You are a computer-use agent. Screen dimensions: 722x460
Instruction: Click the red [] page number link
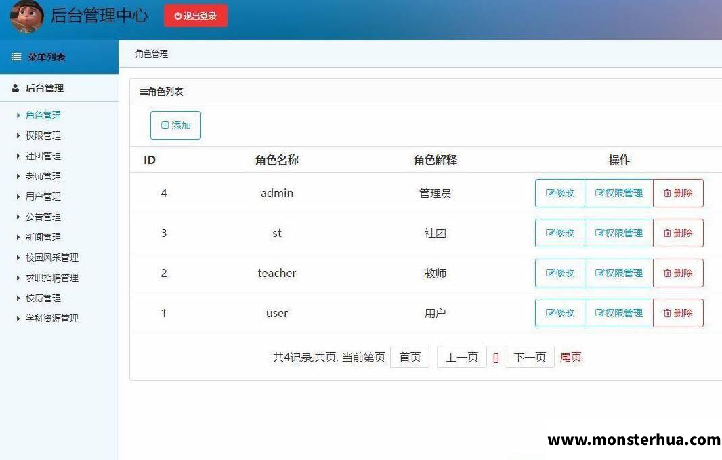point(496,358)
